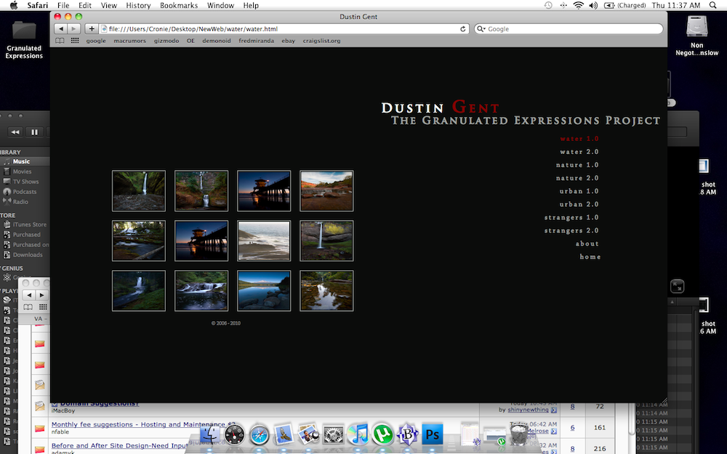Open the google bookmark

click(96, 41)
